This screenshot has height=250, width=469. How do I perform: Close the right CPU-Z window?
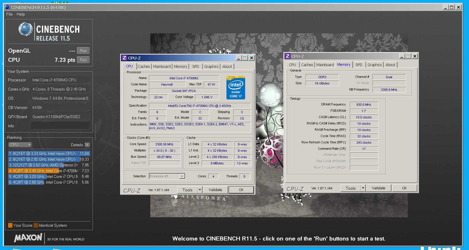click(415, 56)
